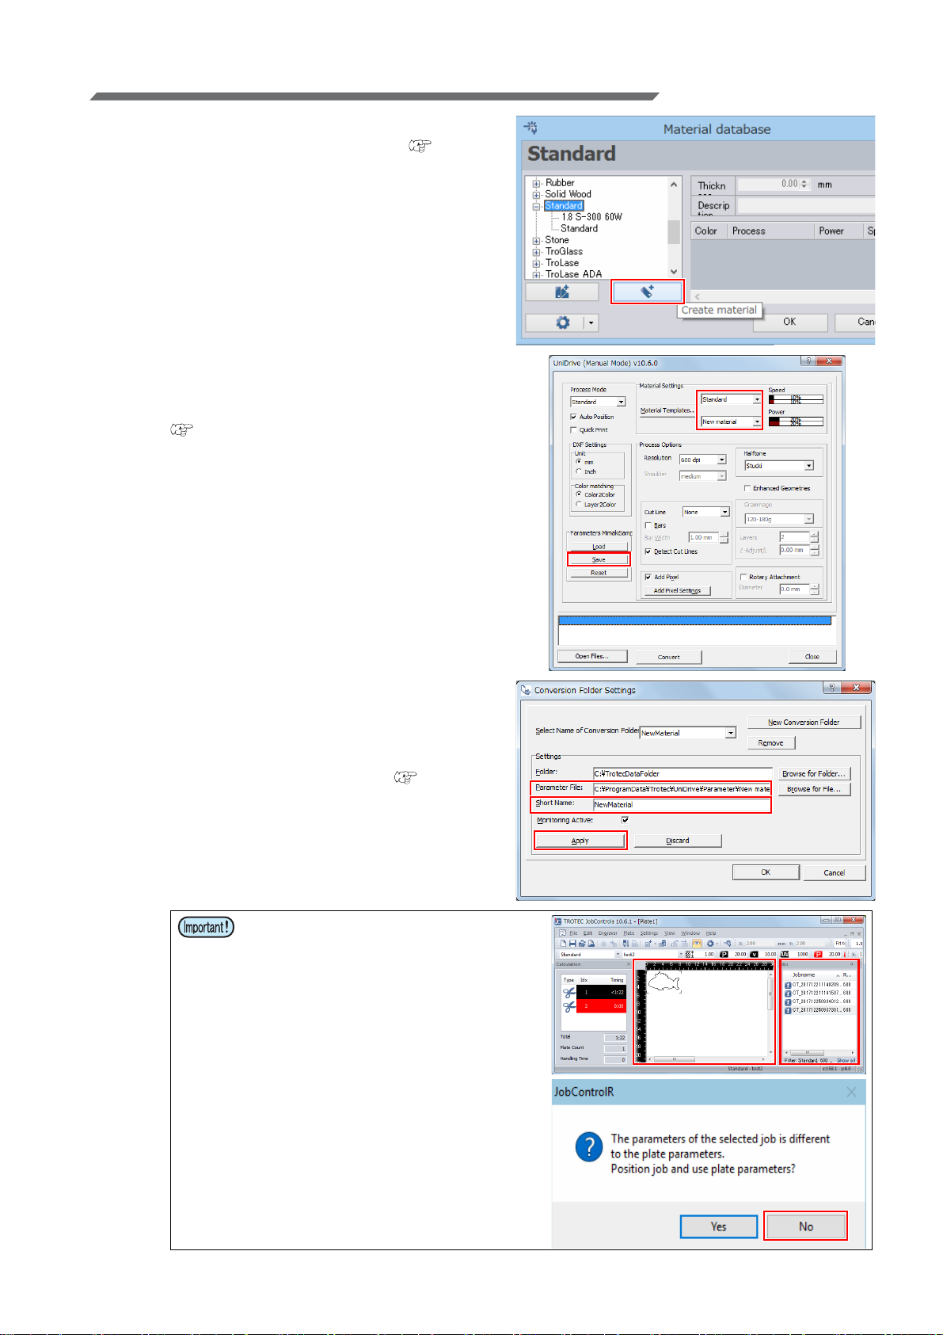
Task: Click the first job icon in Jobs list
Action: coord(788,985)
